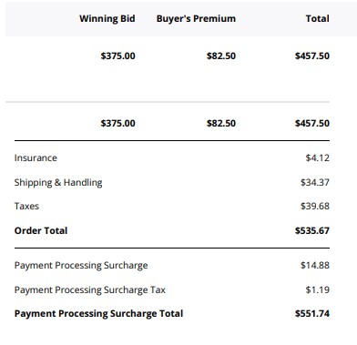Viewport: 357px width, 345px height.
Task: Click the Taxes label
Action: [x=26, y=206]
